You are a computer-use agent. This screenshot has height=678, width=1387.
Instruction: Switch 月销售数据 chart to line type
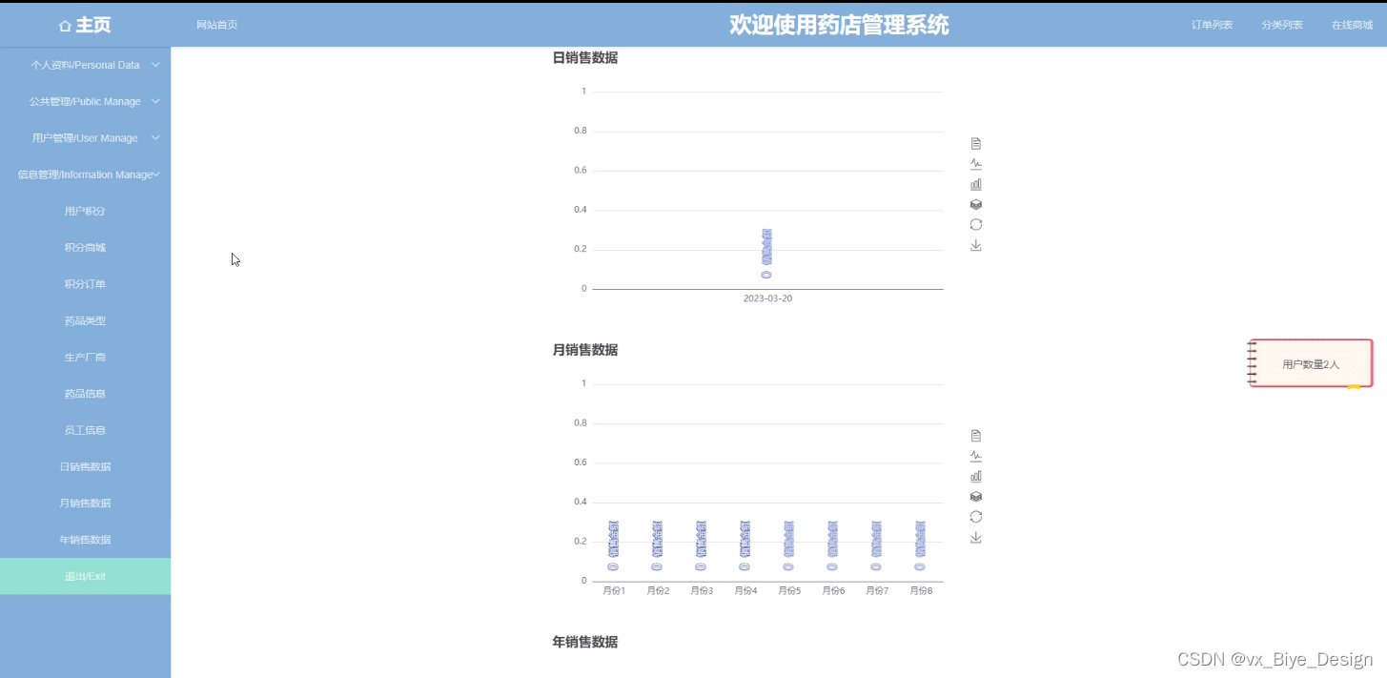tap(976, 456)
